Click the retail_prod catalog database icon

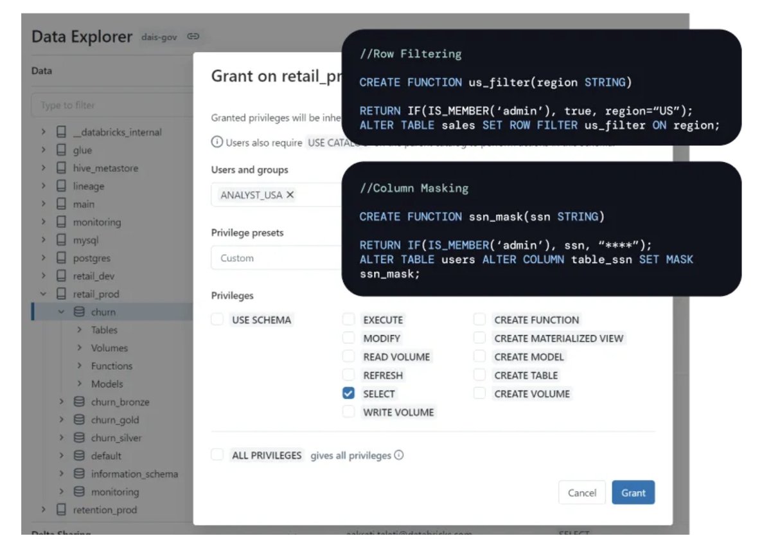pos(61,293)
